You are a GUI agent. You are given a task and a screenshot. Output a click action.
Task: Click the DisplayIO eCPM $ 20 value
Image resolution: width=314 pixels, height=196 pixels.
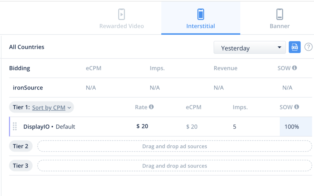[x=192, y=127]
